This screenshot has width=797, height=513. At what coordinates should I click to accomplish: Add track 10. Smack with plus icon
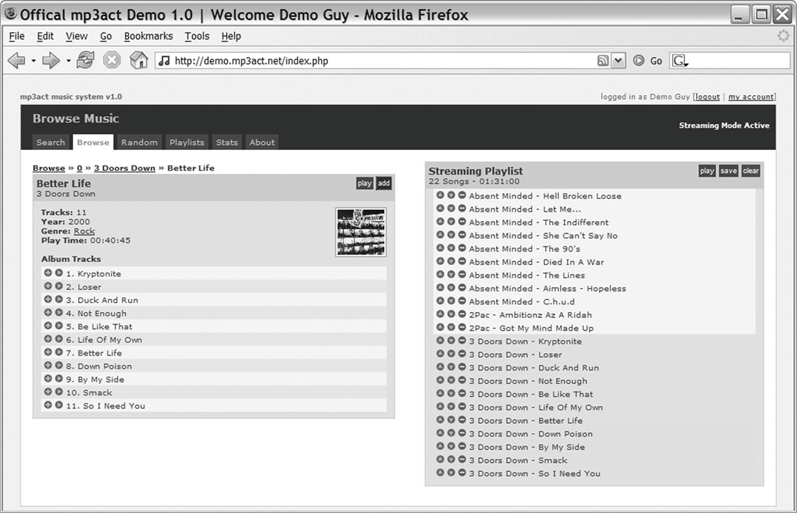(x=48, y=392)
